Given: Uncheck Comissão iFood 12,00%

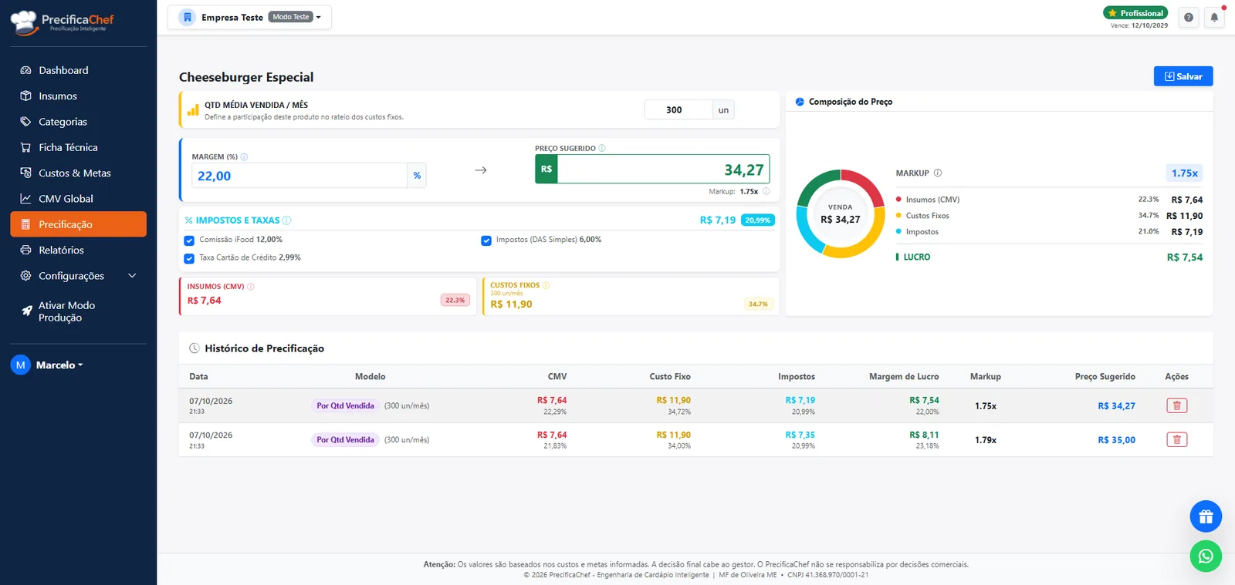Looking at the screenshot, I should click(189, 240).
